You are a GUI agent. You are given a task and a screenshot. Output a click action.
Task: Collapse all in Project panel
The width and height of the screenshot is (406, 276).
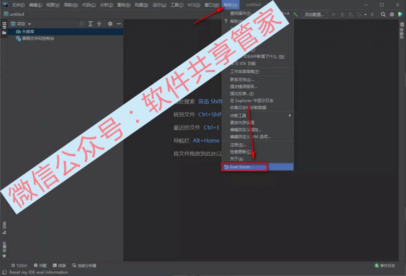[99, 24]
